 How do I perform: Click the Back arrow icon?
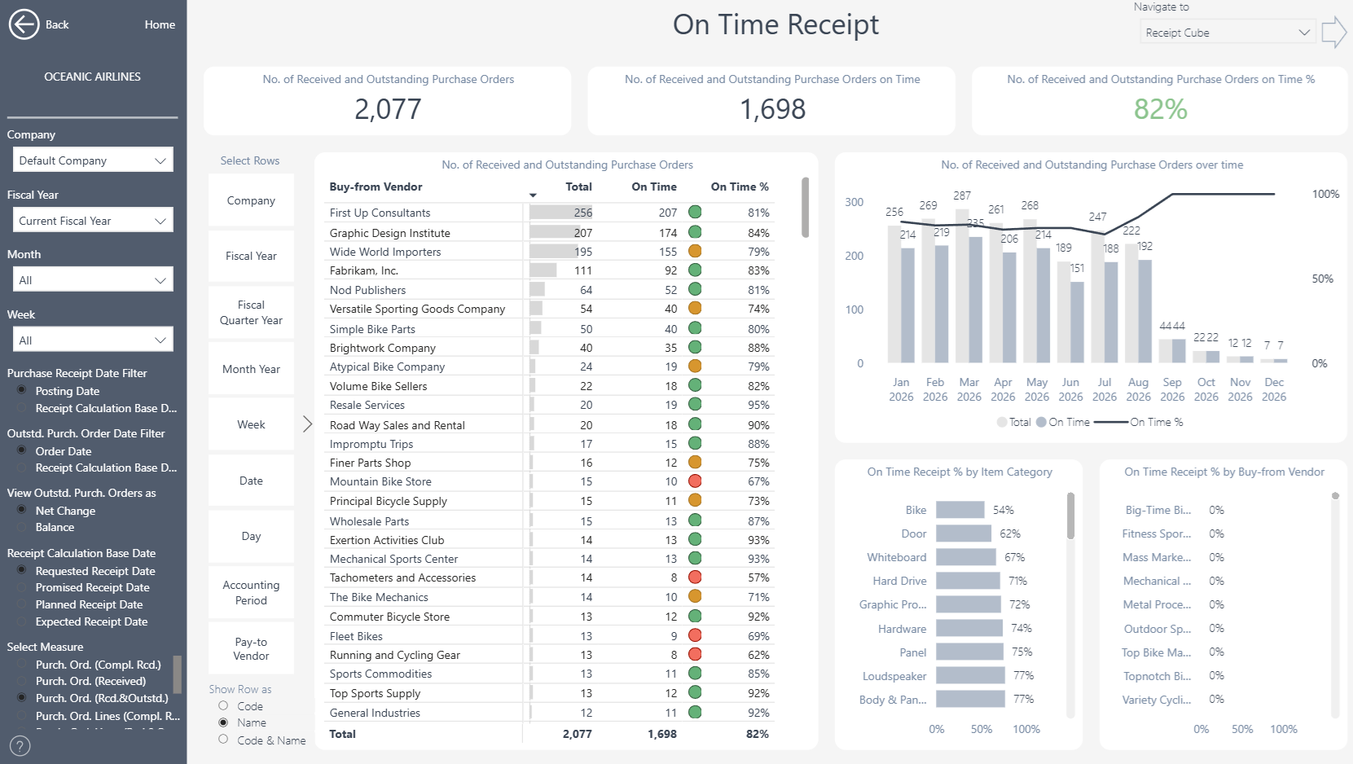24,24
